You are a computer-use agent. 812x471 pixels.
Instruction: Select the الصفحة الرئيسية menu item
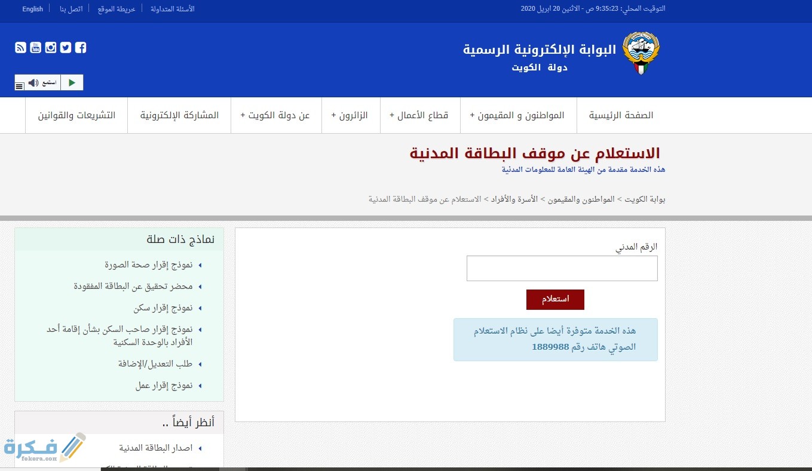621,115
